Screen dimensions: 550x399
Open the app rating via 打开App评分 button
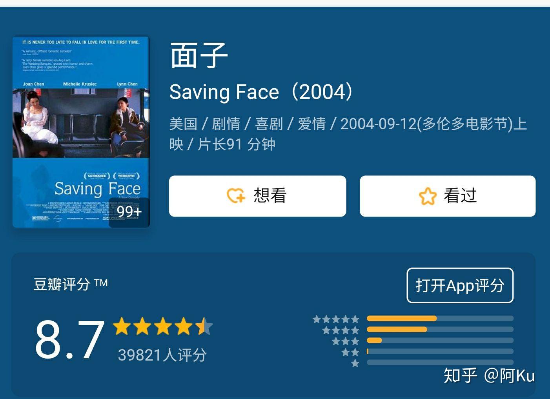coord(460,286)
